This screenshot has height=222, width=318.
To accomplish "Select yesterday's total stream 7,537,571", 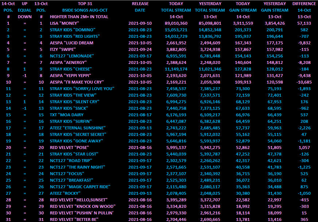I will click(x=210, y=95).
